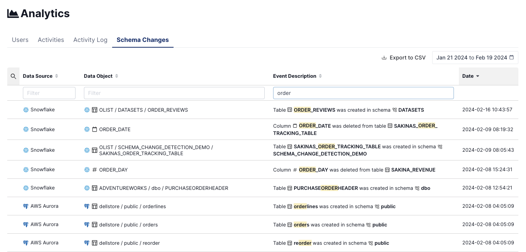Switch to the Users tab

pyautogui.click(x=20, y=40)
